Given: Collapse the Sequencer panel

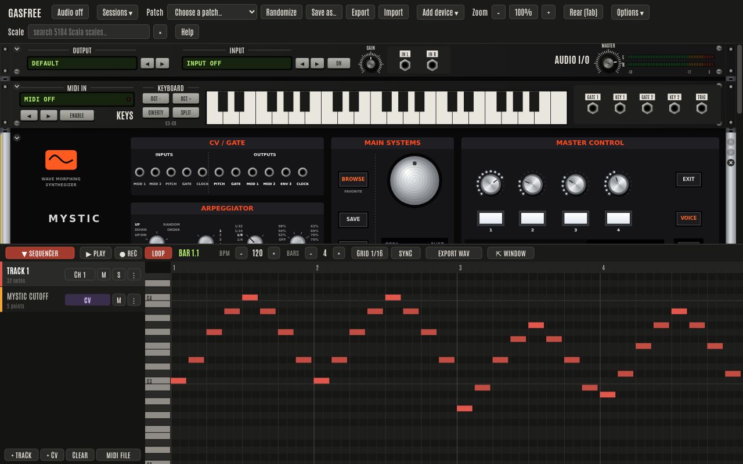Looking at the screenshot, I should tap(40, 253).
